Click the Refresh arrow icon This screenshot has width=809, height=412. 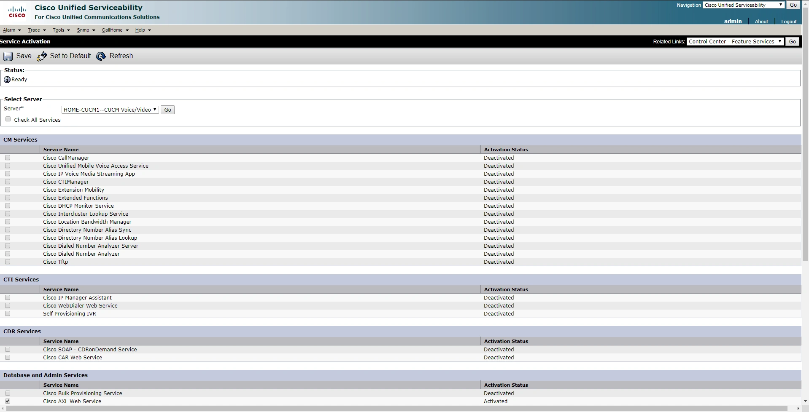tap(101, 56)
